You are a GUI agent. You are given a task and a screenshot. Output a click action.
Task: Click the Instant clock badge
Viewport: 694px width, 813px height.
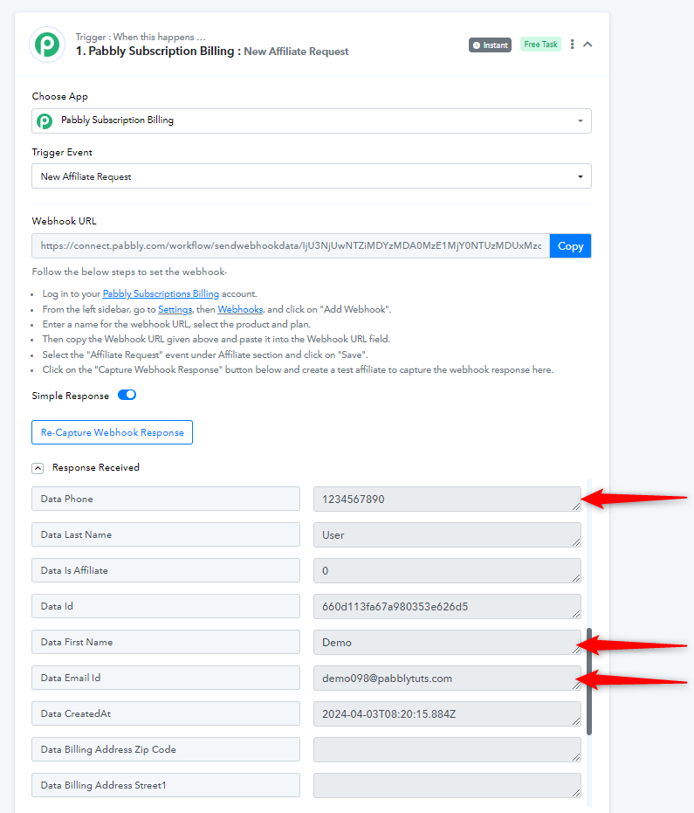pyautogui.click(x=490, y=45)
